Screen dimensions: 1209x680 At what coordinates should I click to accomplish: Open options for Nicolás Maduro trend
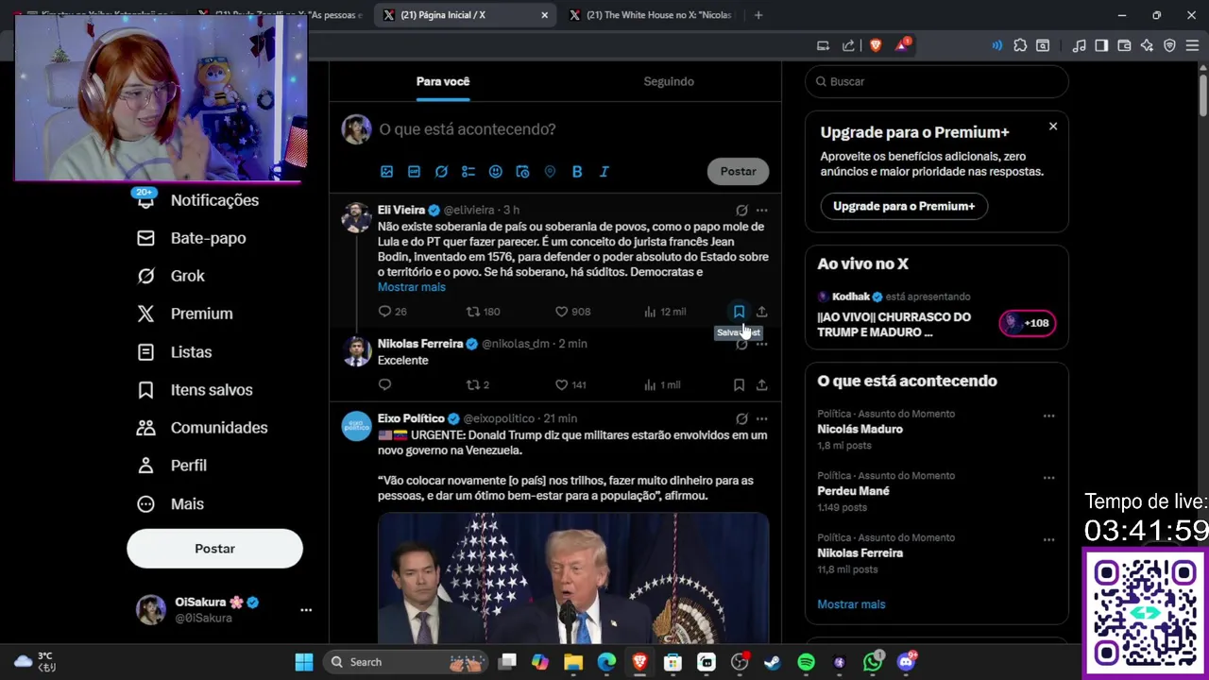[1048, 416]
